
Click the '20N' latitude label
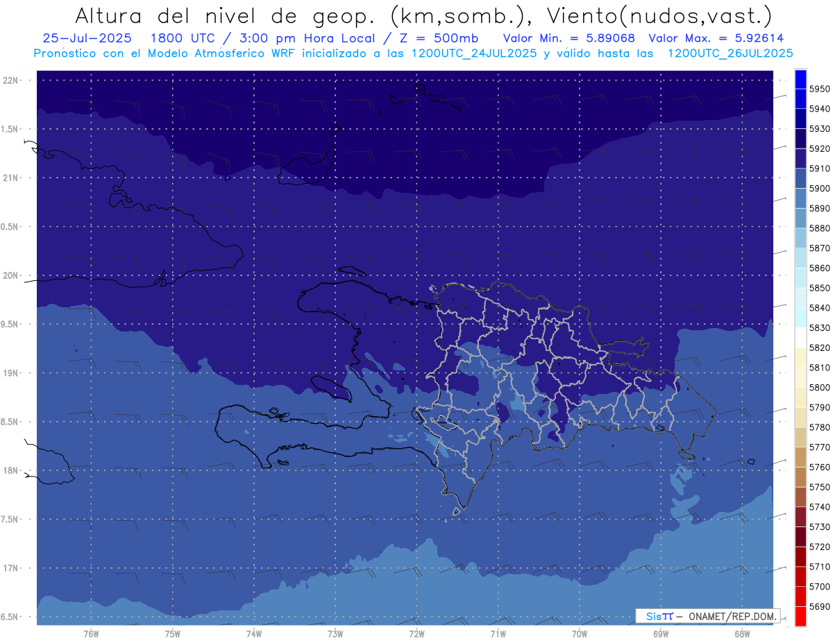(12, 275)
